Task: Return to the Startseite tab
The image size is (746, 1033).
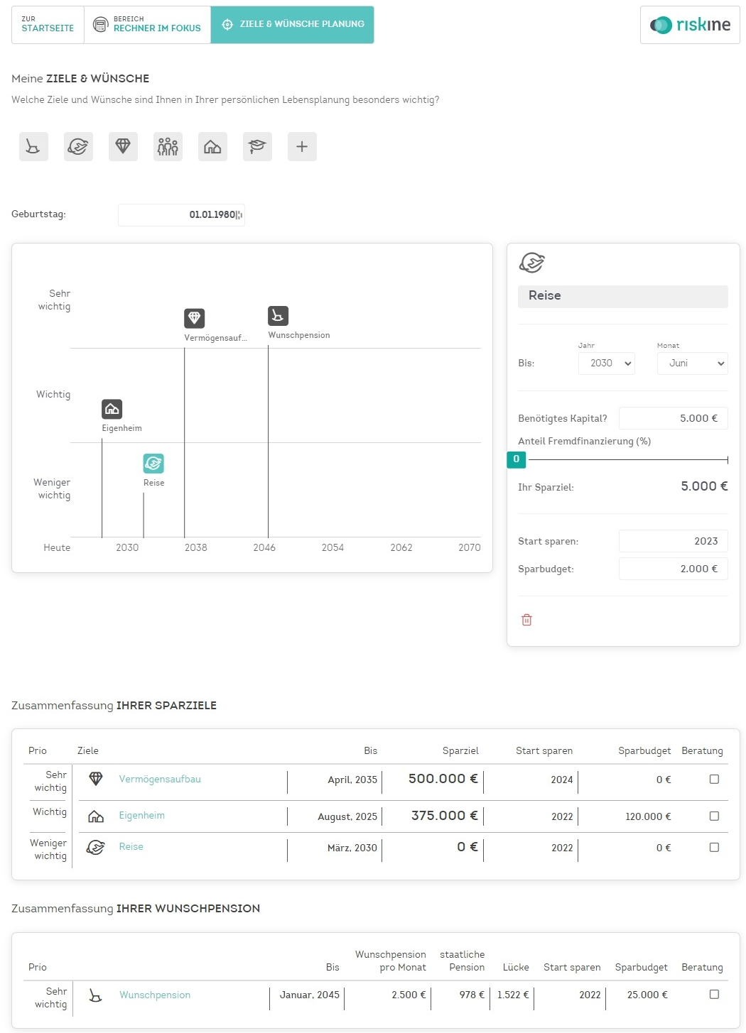Action: pyautogui.click(x=48, y=25)
